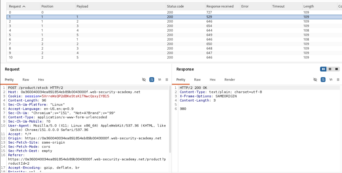342x173 pixels.
Task: Click the Accept-Encoding header line
Action: [x=44, y=168]
